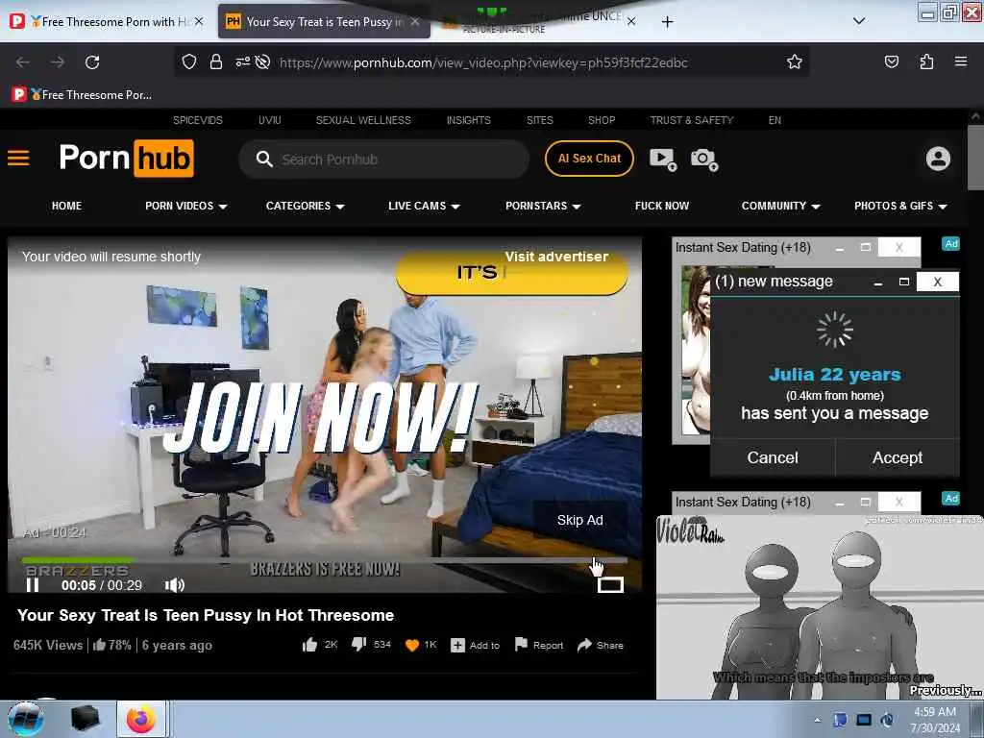Open the bookmarks toolbar shortcut item

(x=82, y=95)
